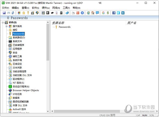Click the CPU chip toolbar icon
Viewport: 159px width, 117px height.
click(48, 13)
